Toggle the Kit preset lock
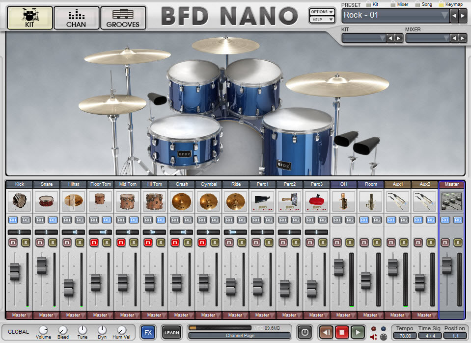 pyautogui.click(x=368, y=4)
